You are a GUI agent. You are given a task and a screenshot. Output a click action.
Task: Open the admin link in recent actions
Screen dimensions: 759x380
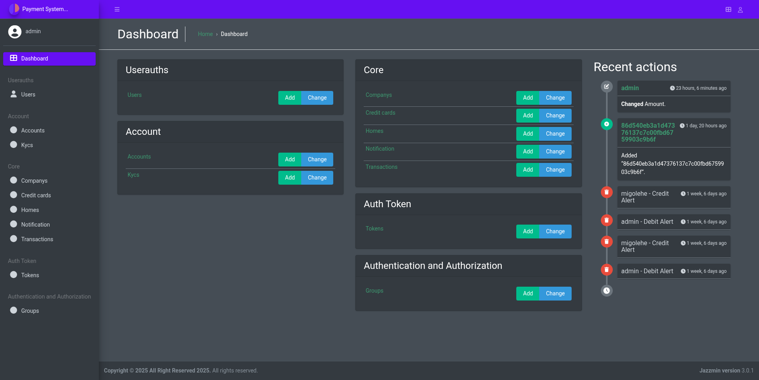[630, 88]
